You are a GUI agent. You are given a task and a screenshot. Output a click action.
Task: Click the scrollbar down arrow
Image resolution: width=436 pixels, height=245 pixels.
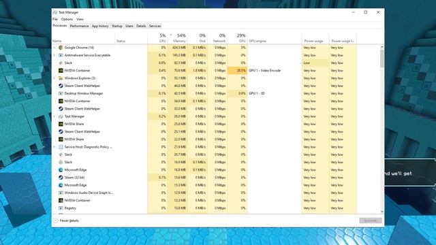(x=381, y=212)
